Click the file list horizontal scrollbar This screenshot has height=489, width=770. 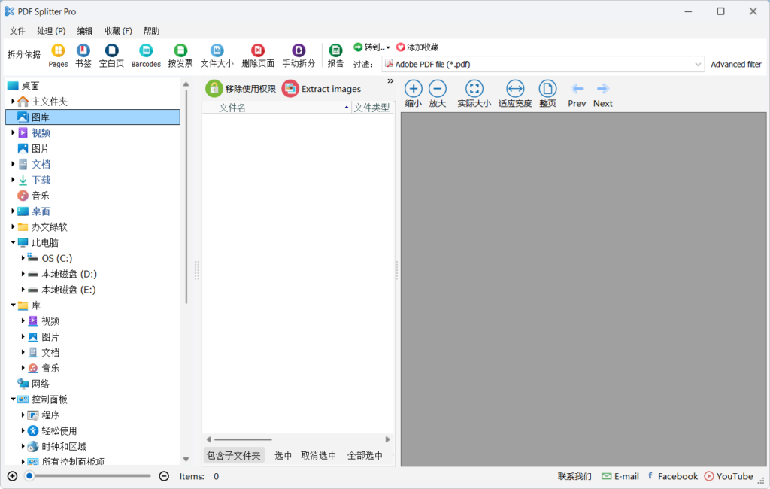pyautogui.click(x=243, y=439)
